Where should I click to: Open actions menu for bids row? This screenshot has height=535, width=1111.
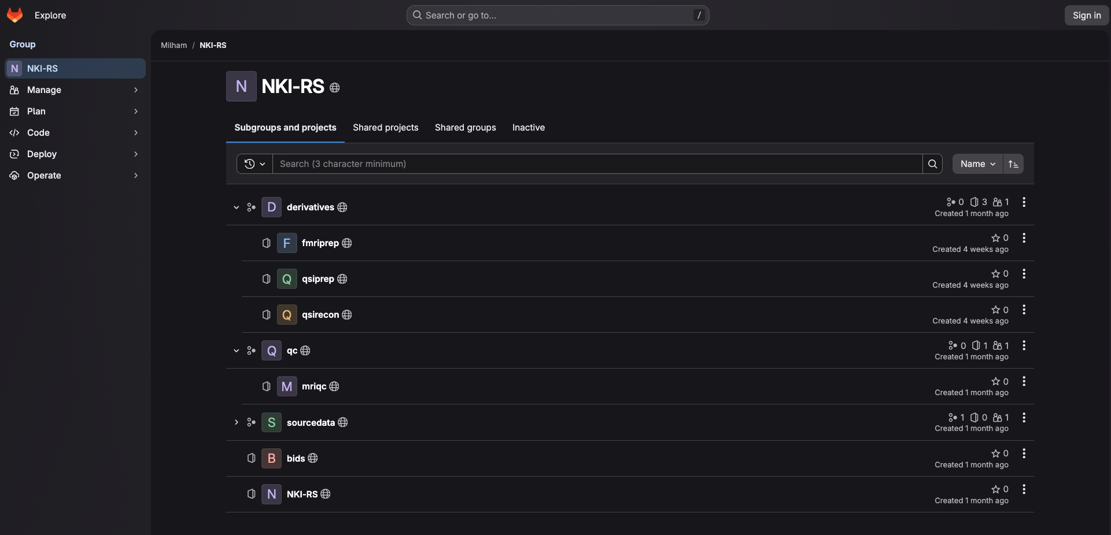tap(1024, 454)
